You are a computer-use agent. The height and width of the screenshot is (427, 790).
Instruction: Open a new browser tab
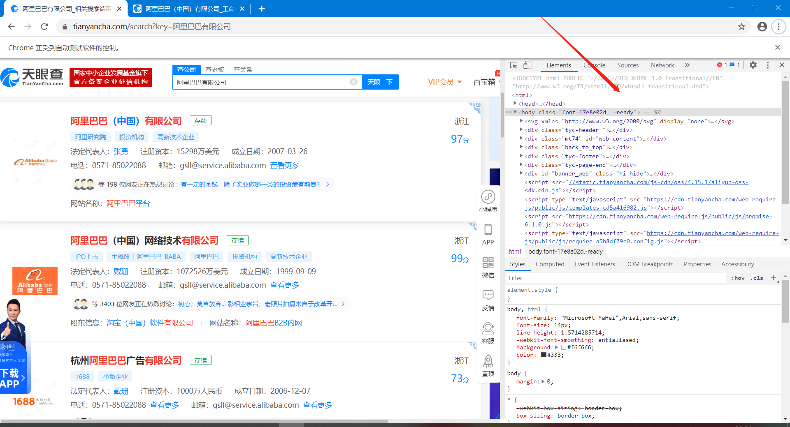tap(262, 9)
